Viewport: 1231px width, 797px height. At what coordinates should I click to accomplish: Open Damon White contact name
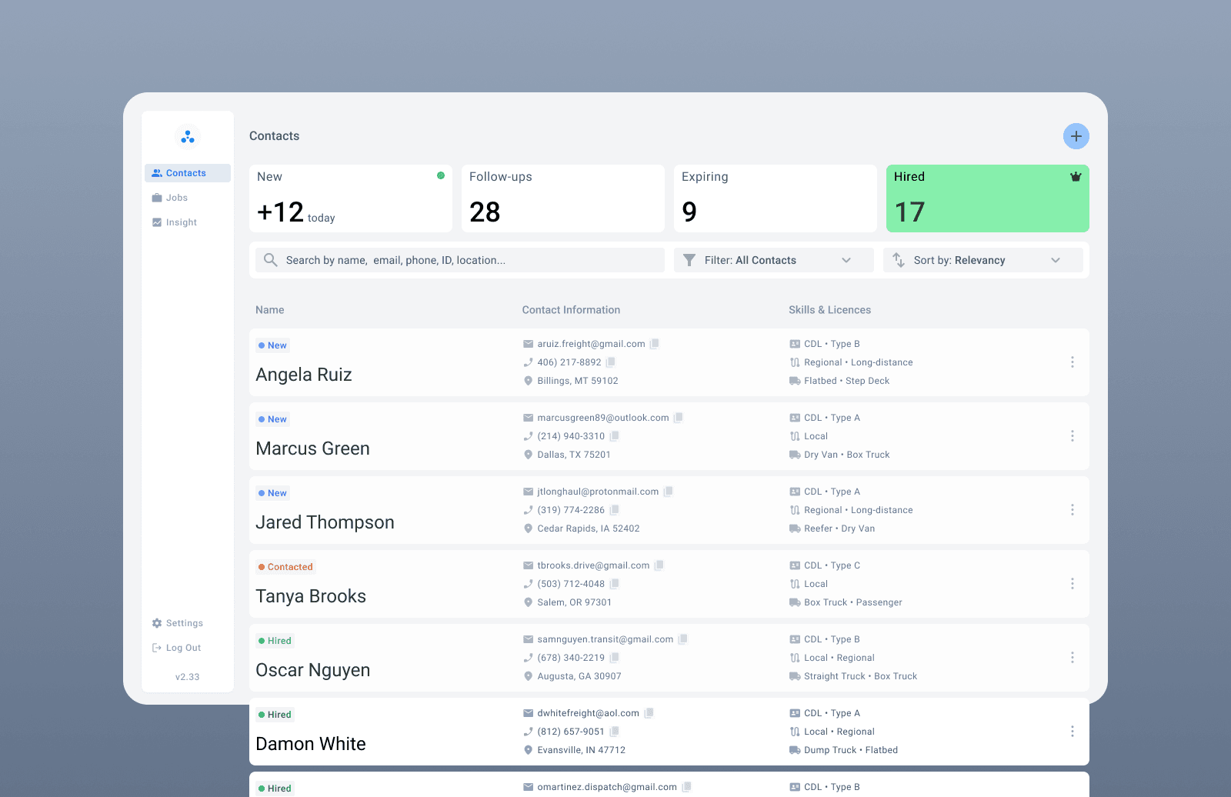[311, 744]
